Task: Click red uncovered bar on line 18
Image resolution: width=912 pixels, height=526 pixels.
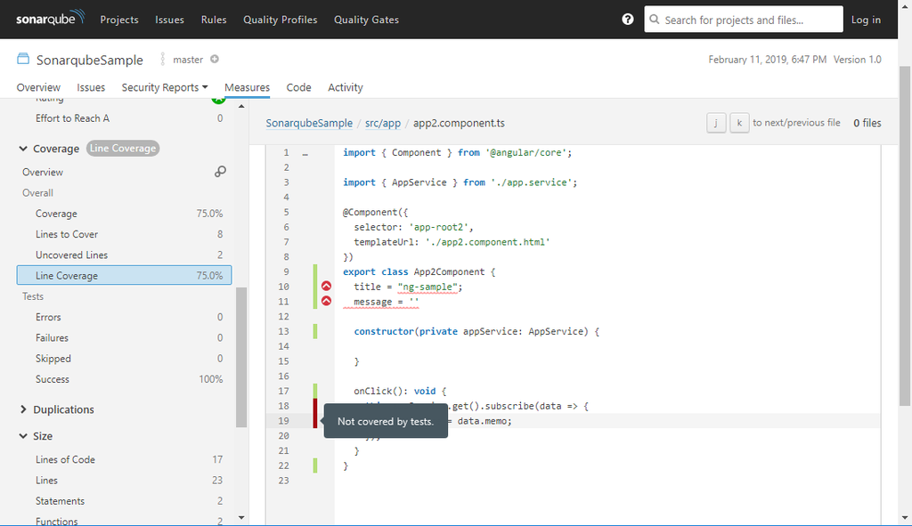Action: pos(315,406)
